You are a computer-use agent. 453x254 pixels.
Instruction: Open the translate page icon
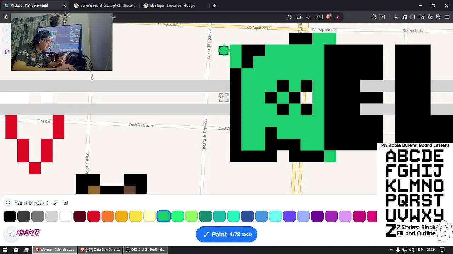[x=308, y=17]
